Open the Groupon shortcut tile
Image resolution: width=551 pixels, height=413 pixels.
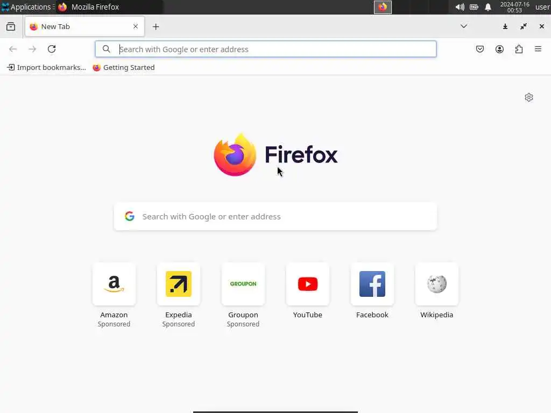243,284
